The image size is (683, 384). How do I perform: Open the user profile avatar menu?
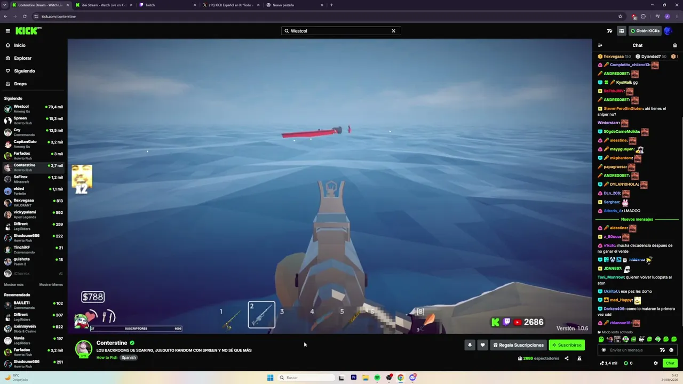click(x=668, y=31)
